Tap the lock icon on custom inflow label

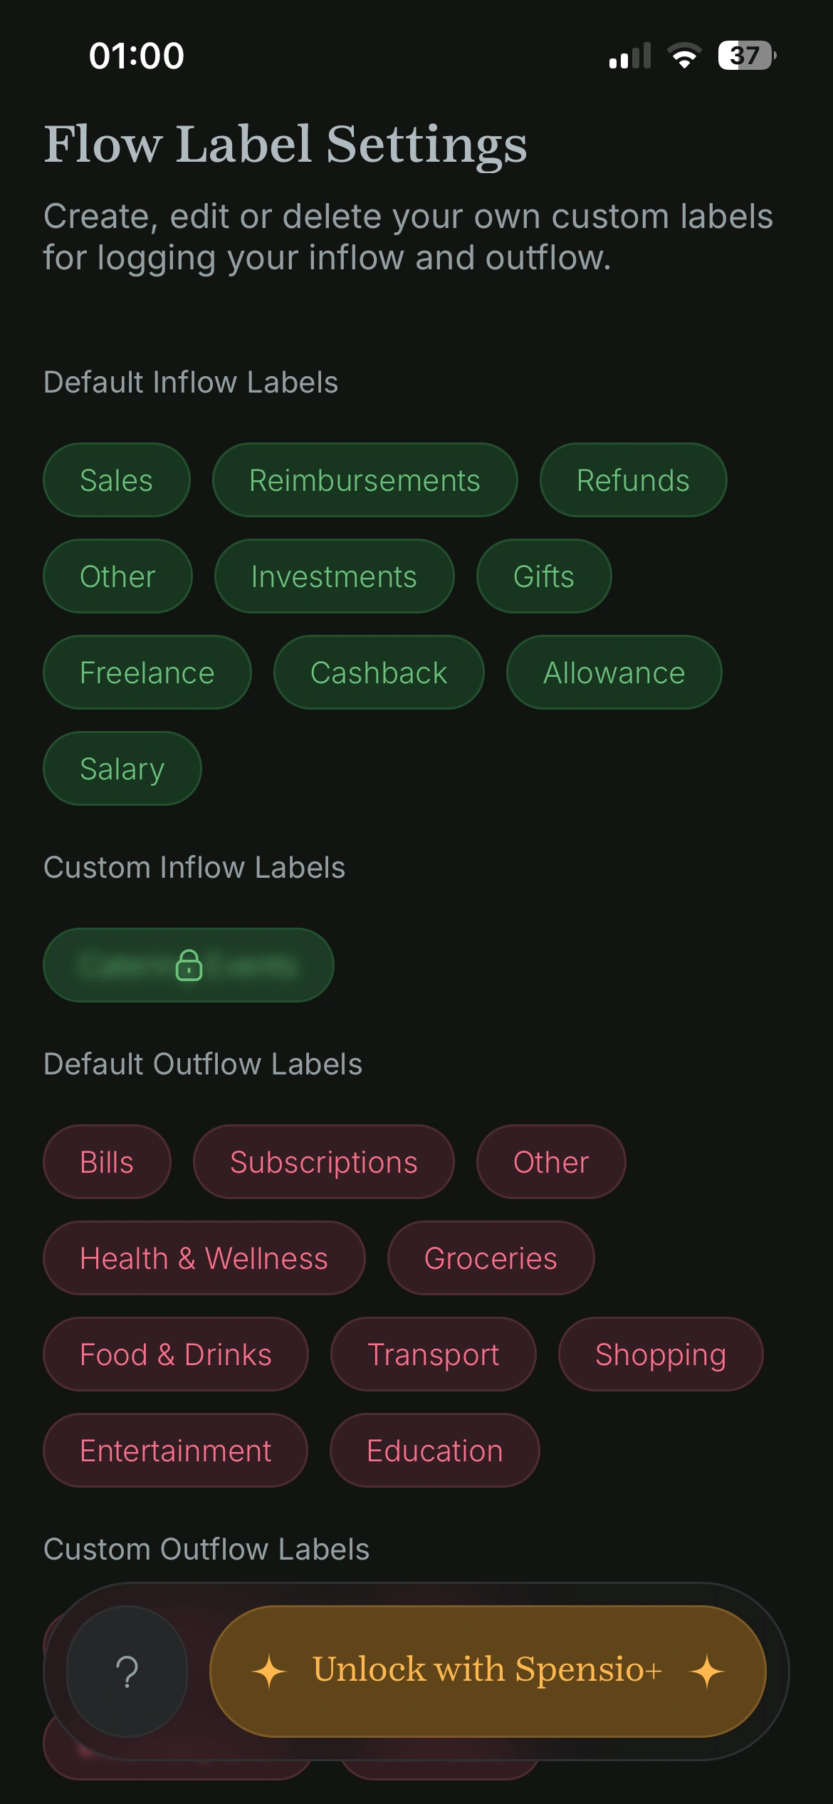(x=189, y=965)
